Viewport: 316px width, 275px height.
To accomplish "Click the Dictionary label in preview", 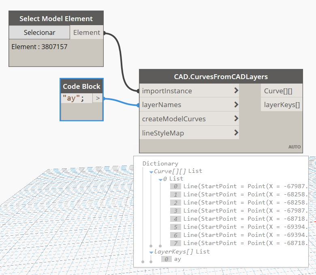I will [x=160, y=163].
